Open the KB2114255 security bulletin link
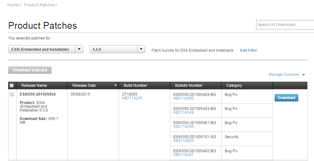This screenshot has height=161, width=314. pos(184,141)
